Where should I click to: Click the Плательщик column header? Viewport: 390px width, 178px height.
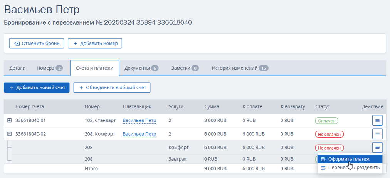coord(137,107)
